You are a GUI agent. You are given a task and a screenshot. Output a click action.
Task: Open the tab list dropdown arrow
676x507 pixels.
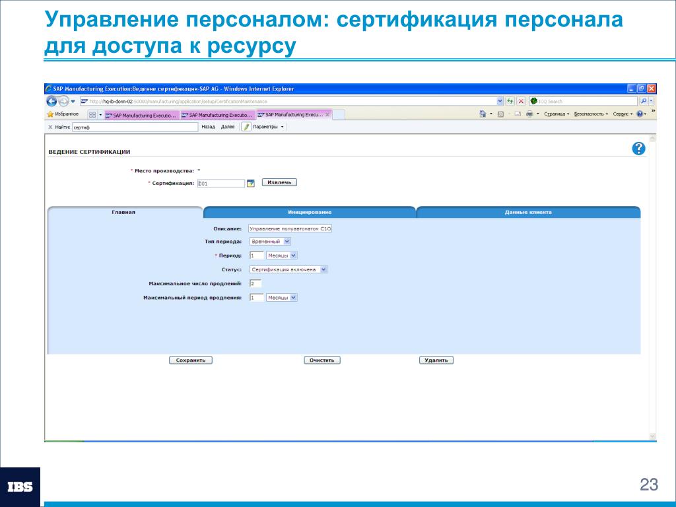(x=100, y=115)
